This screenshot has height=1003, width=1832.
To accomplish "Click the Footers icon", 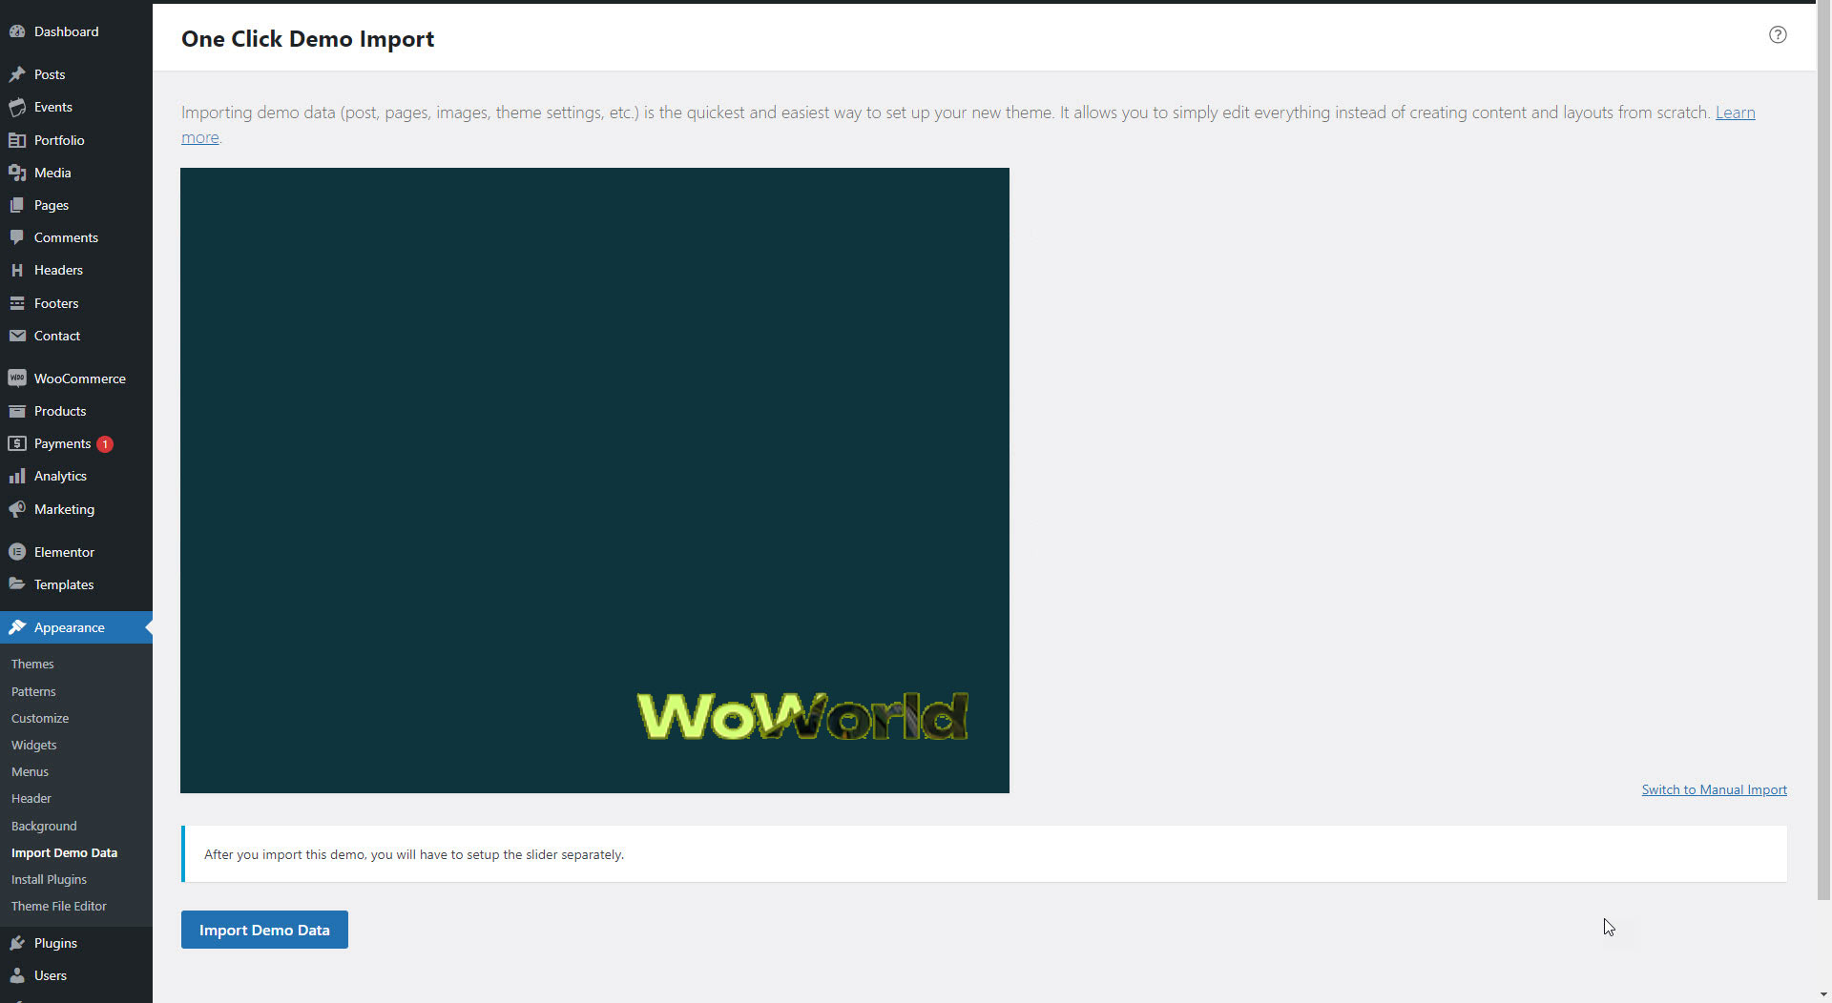I will click(17, 303).
